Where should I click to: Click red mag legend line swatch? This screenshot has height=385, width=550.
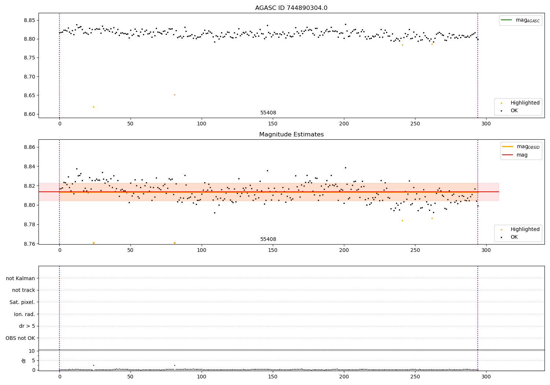coord(508,155)
